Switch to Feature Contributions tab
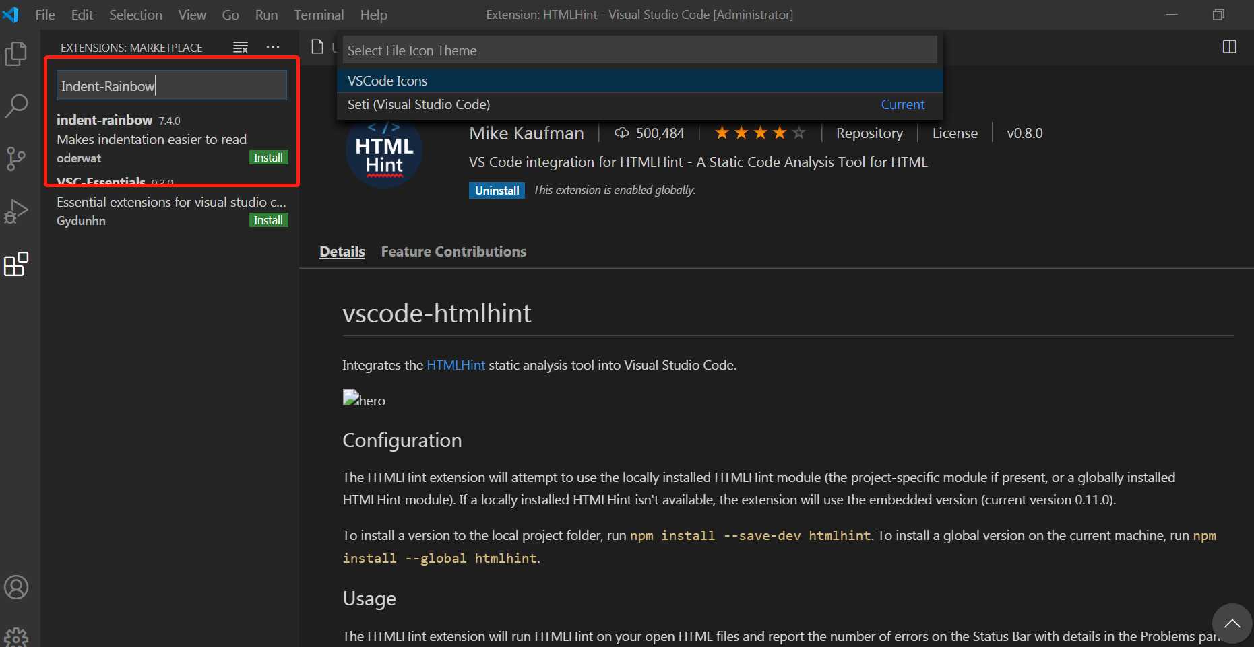The height and width of the screenshot is (647, 1254). click(x=453, y=252)
